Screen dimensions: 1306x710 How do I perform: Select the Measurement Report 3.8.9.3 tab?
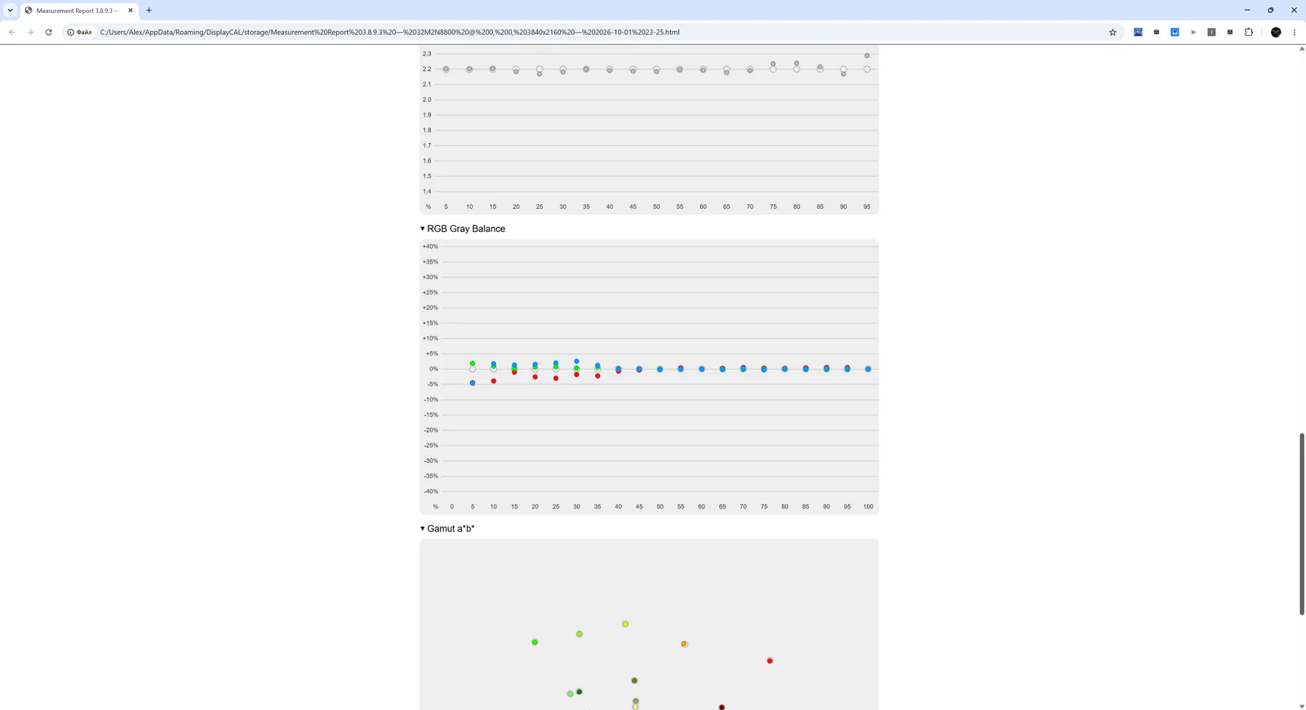coord(78,11)
